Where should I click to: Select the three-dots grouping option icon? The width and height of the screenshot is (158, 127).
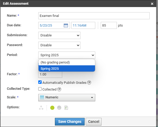[41, 108]
